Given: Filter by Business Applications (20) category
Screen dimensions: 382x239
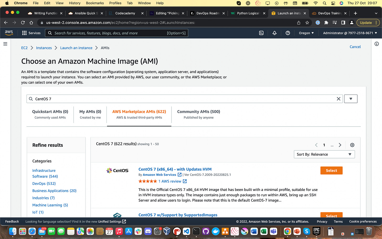Looking at the screenshot, I should pyautogui.click(x=54, y=191).
